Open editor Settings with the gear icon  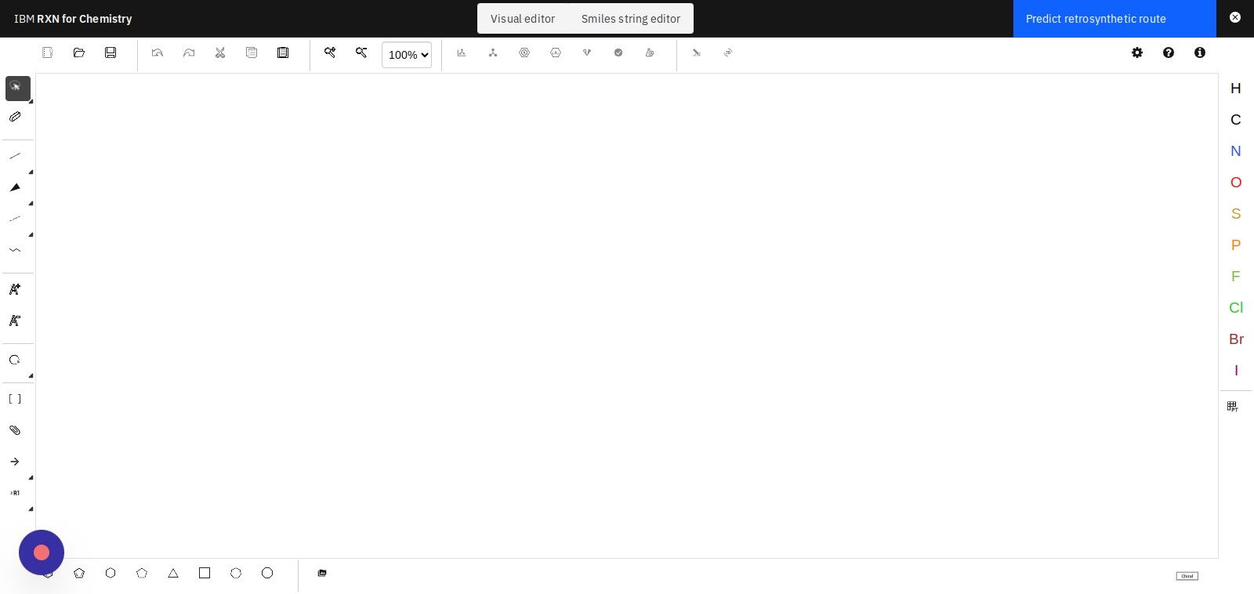pos(1137,53)
